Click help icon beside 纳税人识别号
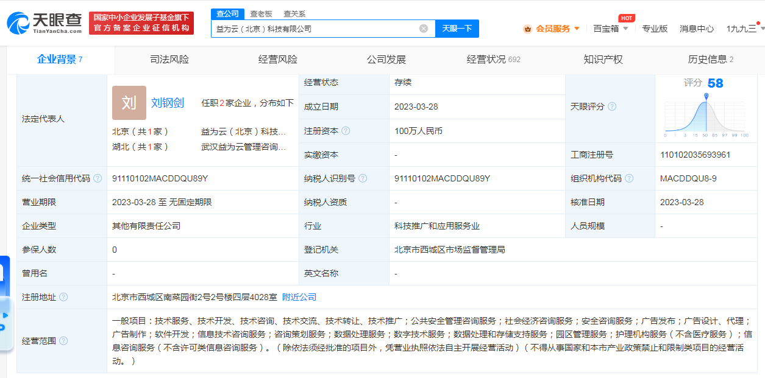This screenshot has height=378, width=765. [x=363, y=178]
